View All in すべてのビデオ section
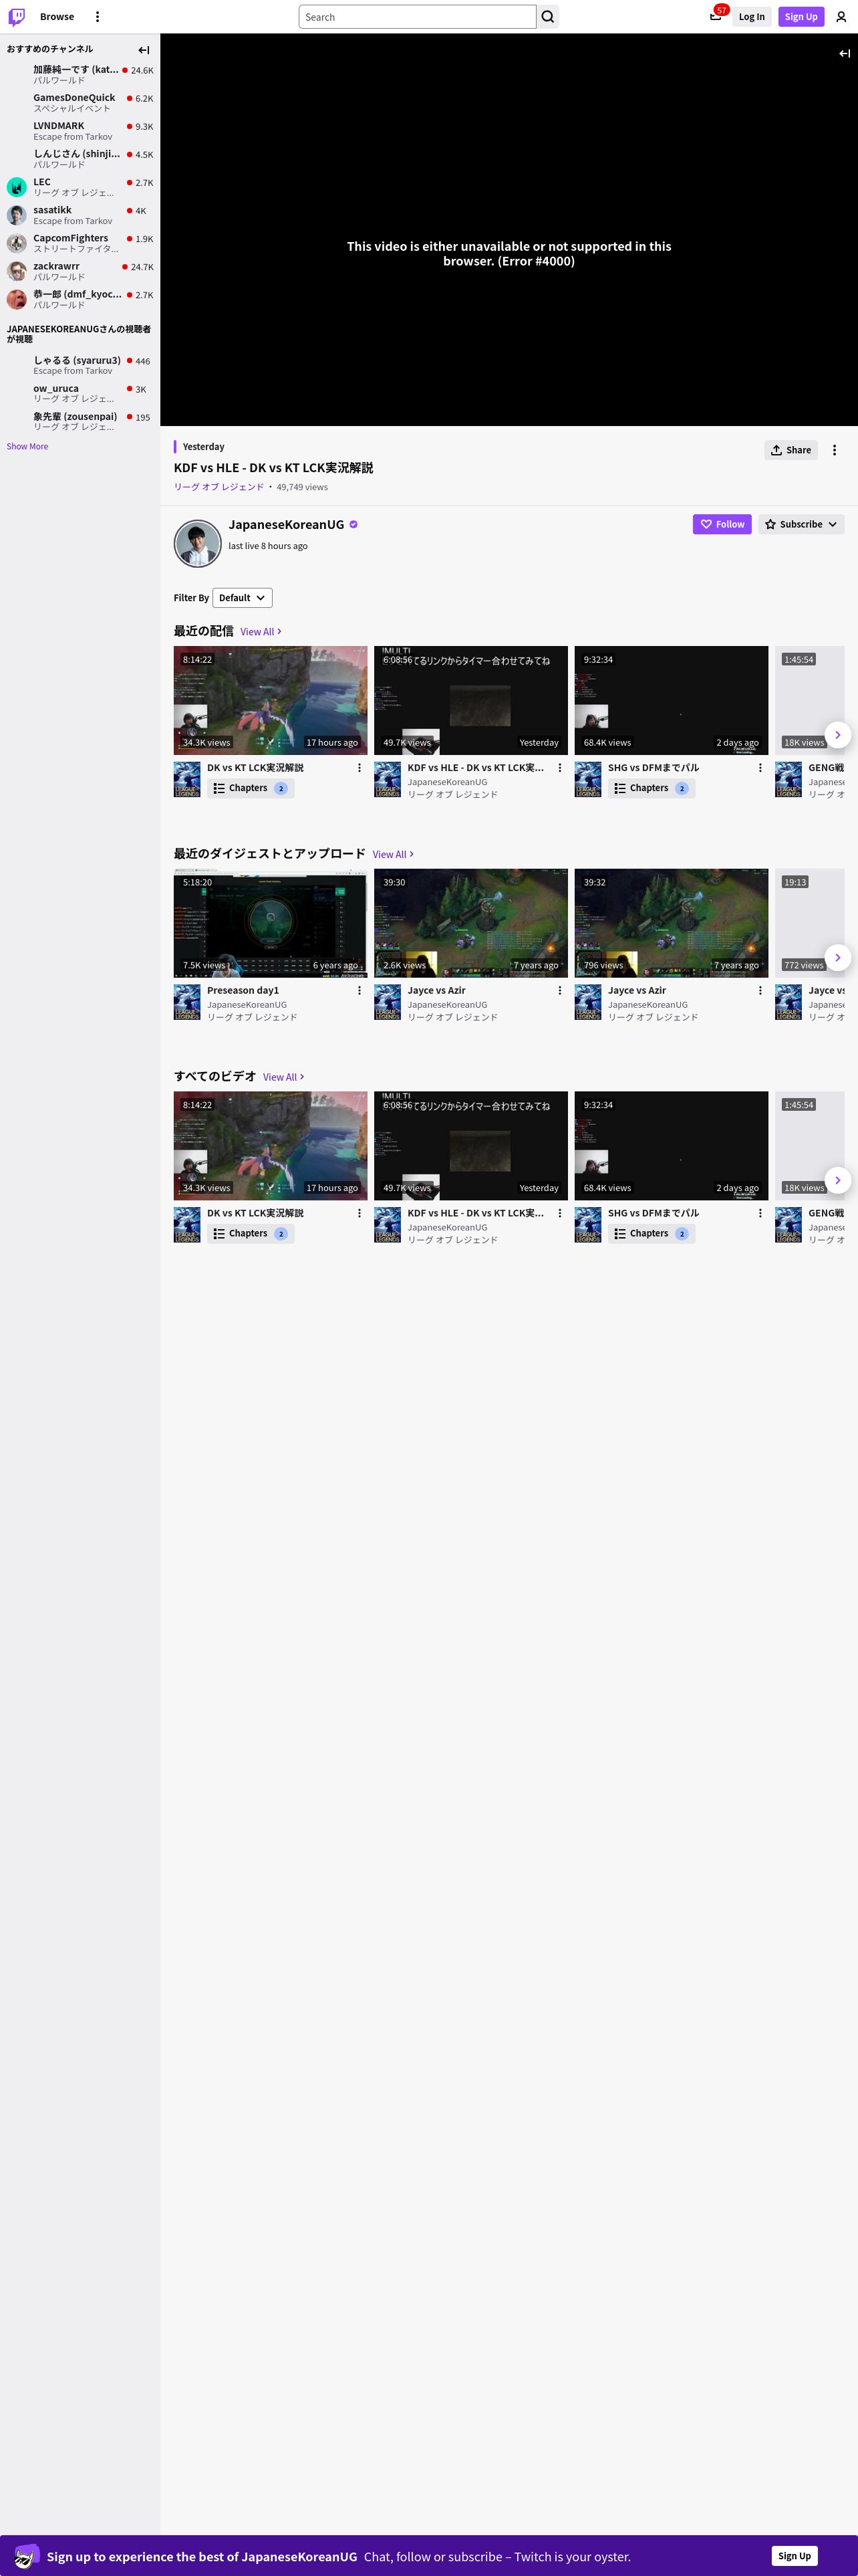858x2576 pixels. (x=284, y=1077)
